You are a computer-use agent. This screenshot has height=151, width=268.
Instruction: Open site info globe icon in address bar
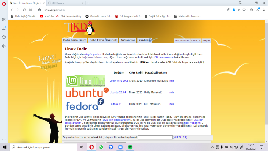pyautogui.click(x=40, y=10)
